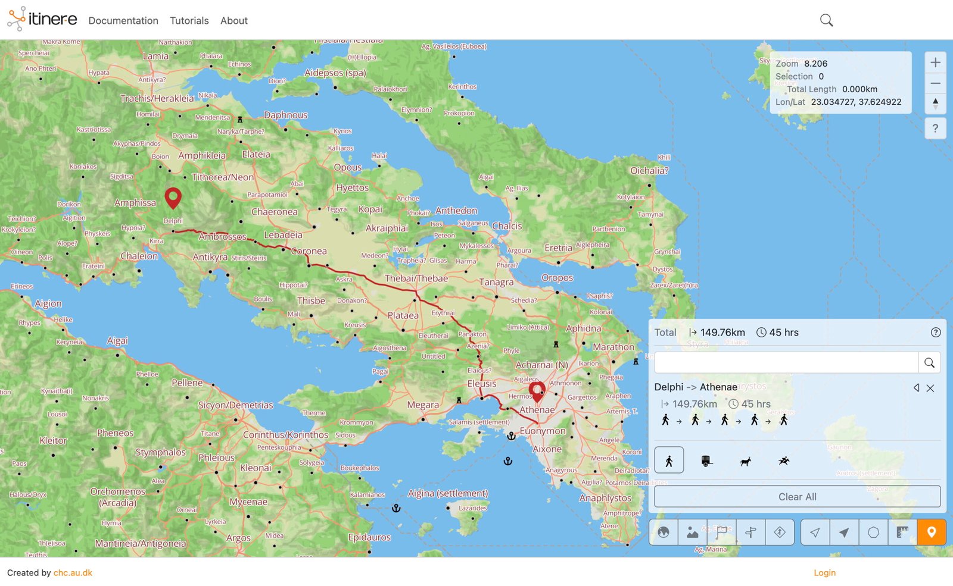Follow the chc.au.dk link in footer
The image size is (953, 586).
pos(73,573)
